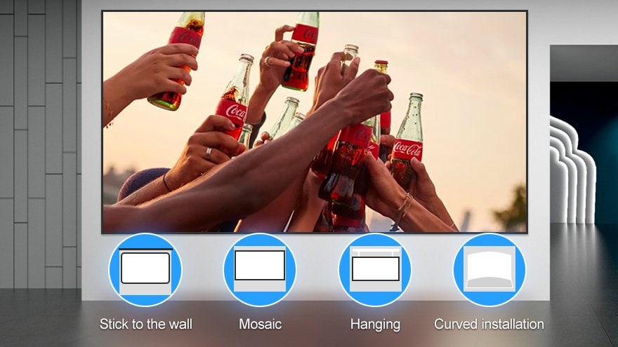Select the Mosaic installation icon

[260, 270]
